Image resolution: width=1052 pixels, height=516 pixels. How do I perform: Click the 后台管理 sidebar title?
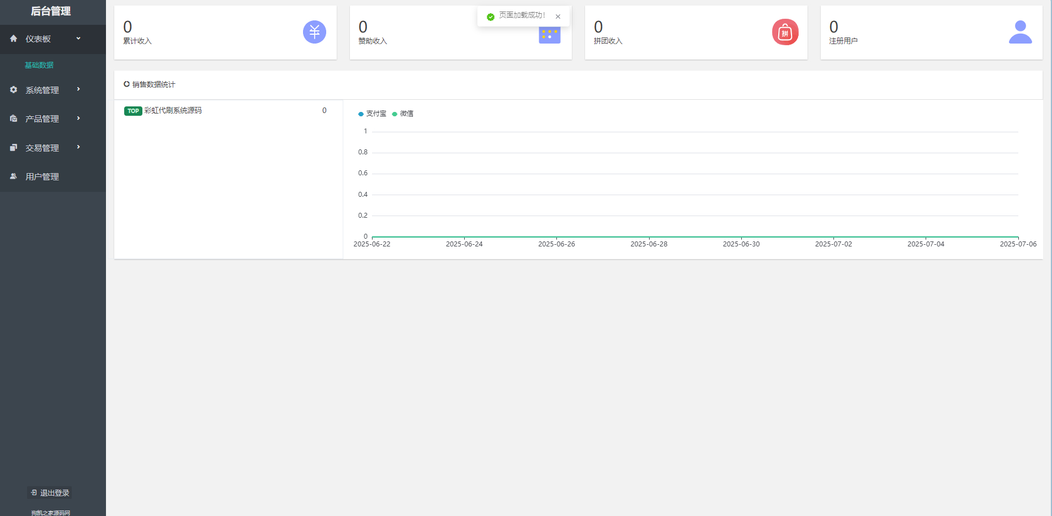(x=51, y=11)
